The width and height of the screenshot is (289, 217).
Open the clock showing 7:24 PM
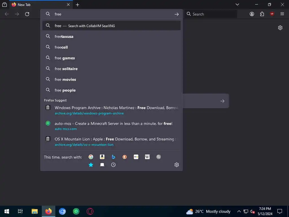(x=265, y=211)
